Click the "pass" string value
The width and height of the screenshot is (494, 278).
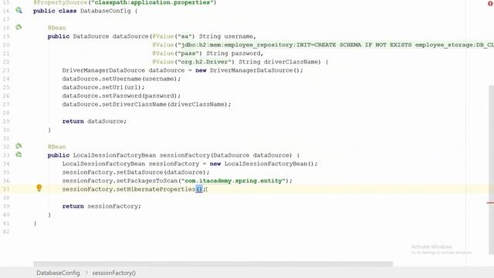tap(188, 53)
